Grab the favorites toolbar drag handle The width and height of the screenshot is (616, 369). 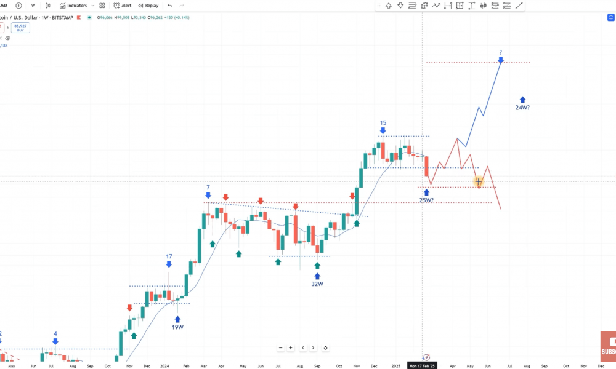pyautogui.click(x=379, y=6)
